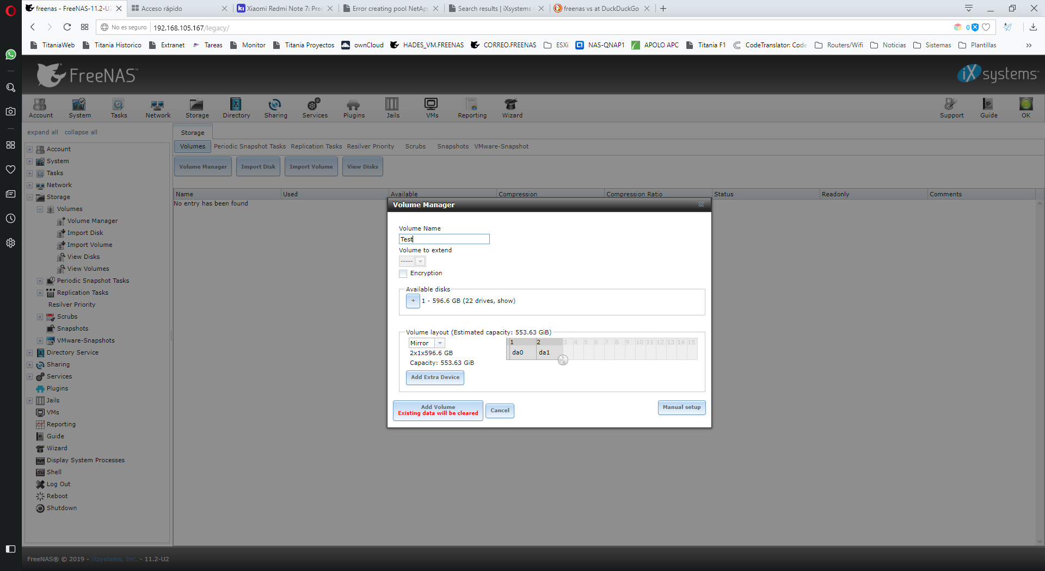Click Add Extra Device button
Image resolution: width=1045 pixels, height=571 pixels.
(435, 377)
